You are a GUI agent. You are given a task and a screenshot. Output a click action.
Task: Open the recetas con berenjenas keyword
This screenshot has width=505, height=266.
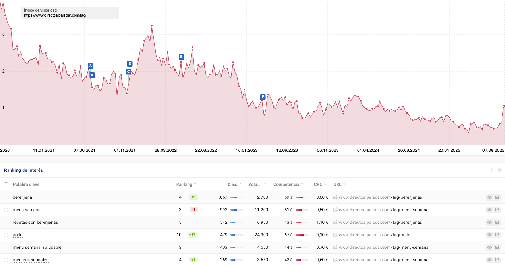click(35, 222)
